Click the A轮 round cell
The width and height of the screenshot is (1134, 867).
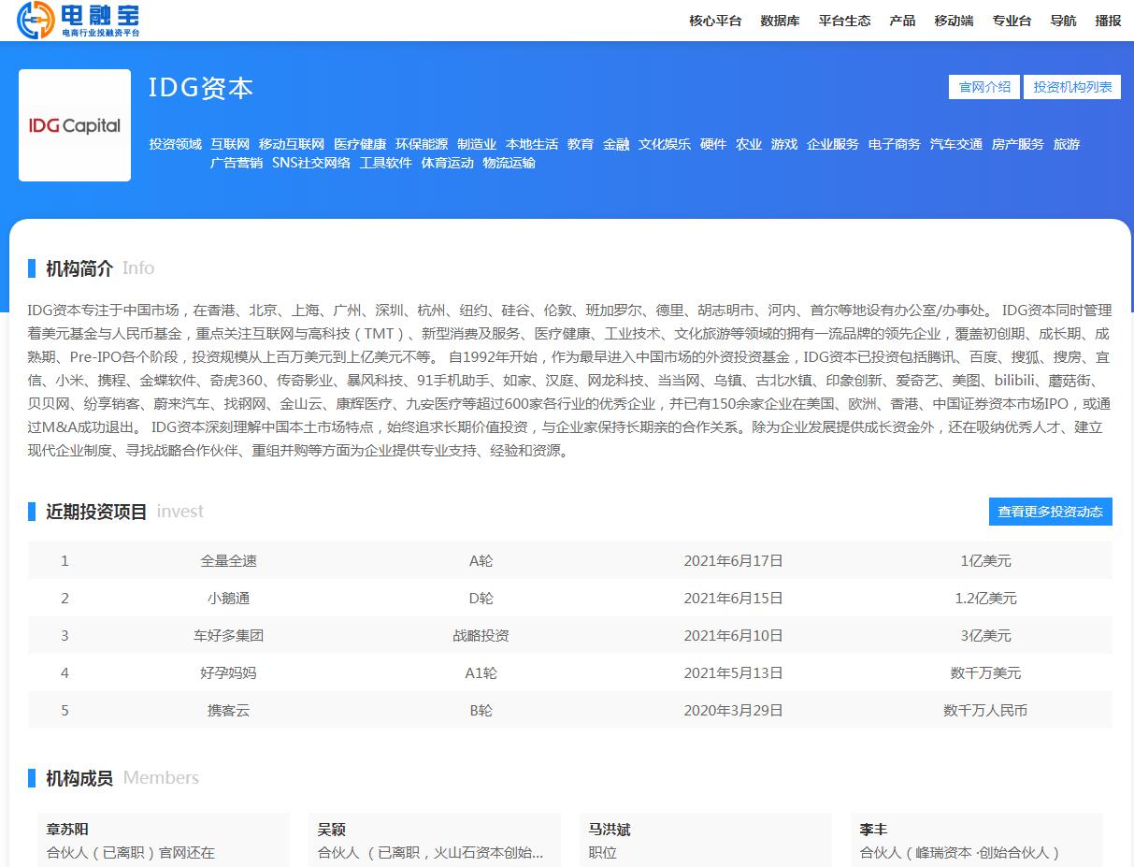tap(481, 561)
